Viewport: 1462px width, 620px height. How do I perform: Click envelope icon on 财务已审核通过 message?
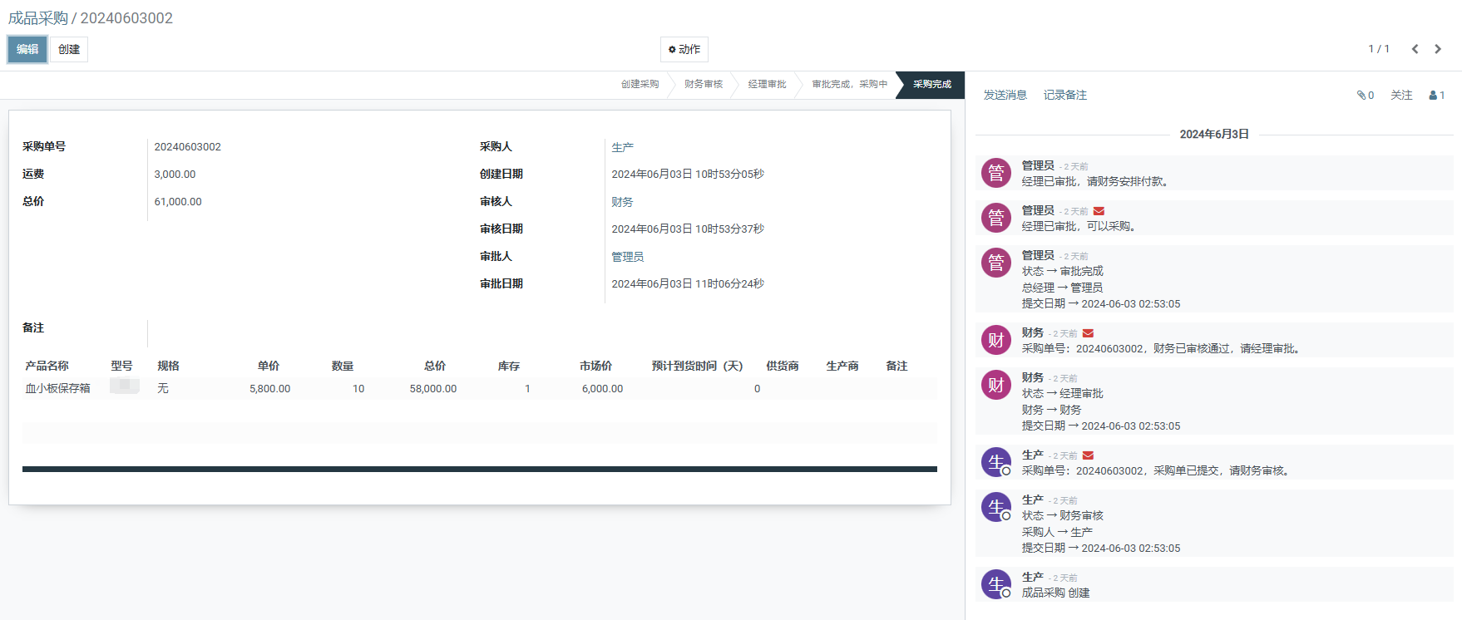1088,333
